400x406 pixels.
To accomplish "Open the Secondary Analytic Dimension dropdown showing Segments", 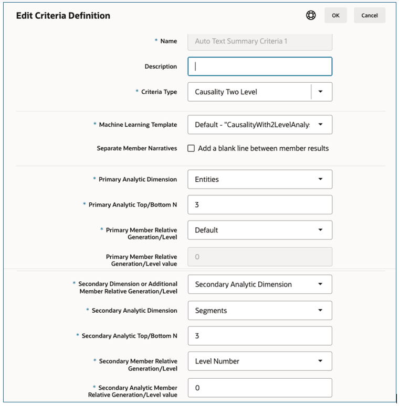I will (x=260, y=311).
